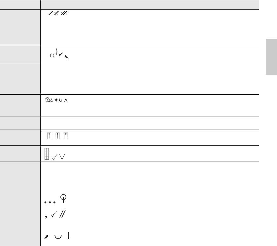The image size is (277, 246).
Task: Click the vertical curly brace symbol
Action: click(57, 51)
